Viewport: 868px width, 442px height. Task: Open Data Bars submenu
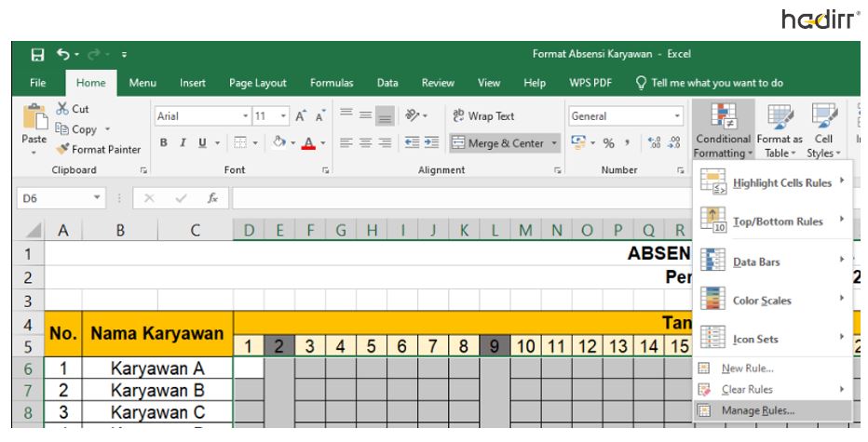772,261
